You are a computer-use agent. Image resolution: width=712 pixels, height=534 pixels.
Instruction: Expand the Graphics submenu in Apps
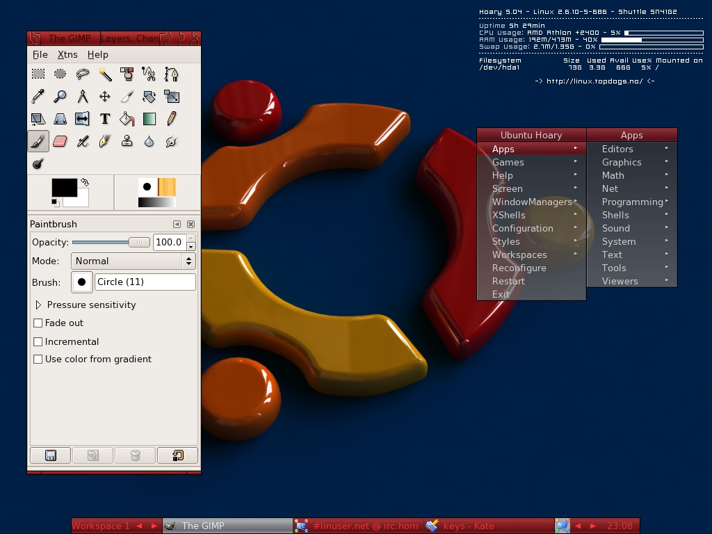pyautogui.click(x=632, y=162)
